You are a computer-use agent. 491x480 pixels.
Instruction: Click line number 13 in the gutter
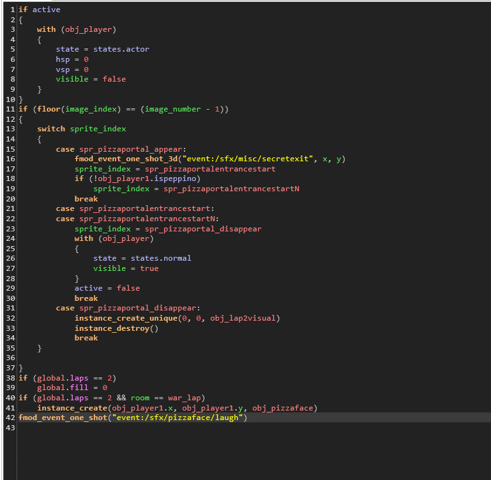coord(10,129)
